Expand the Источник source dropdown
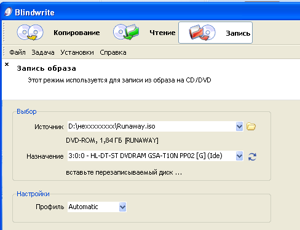Screen dimensions: 300x230 239,127
